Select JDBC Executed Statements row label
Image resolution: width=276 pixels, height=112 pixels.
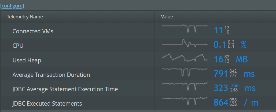coord(47,103)
